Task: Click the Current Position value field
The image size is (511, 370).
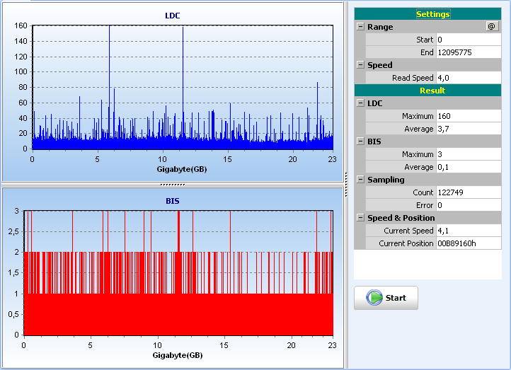Action: coord(469,243)
